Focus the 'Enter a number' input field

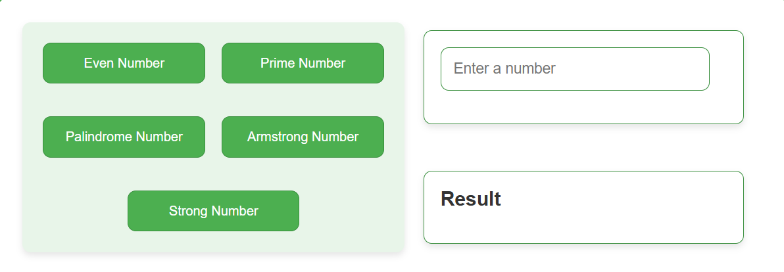[575, 69]
